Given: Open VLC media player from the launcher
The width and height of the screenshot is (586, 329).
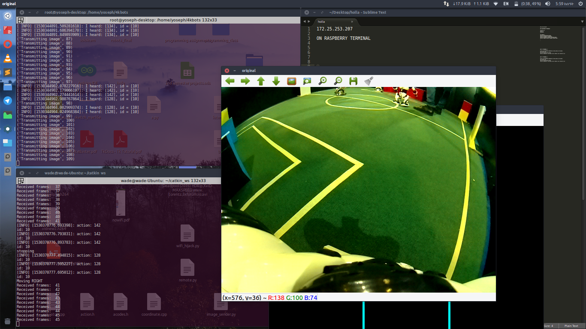Looking at the screenshot, I should point(8,58).
